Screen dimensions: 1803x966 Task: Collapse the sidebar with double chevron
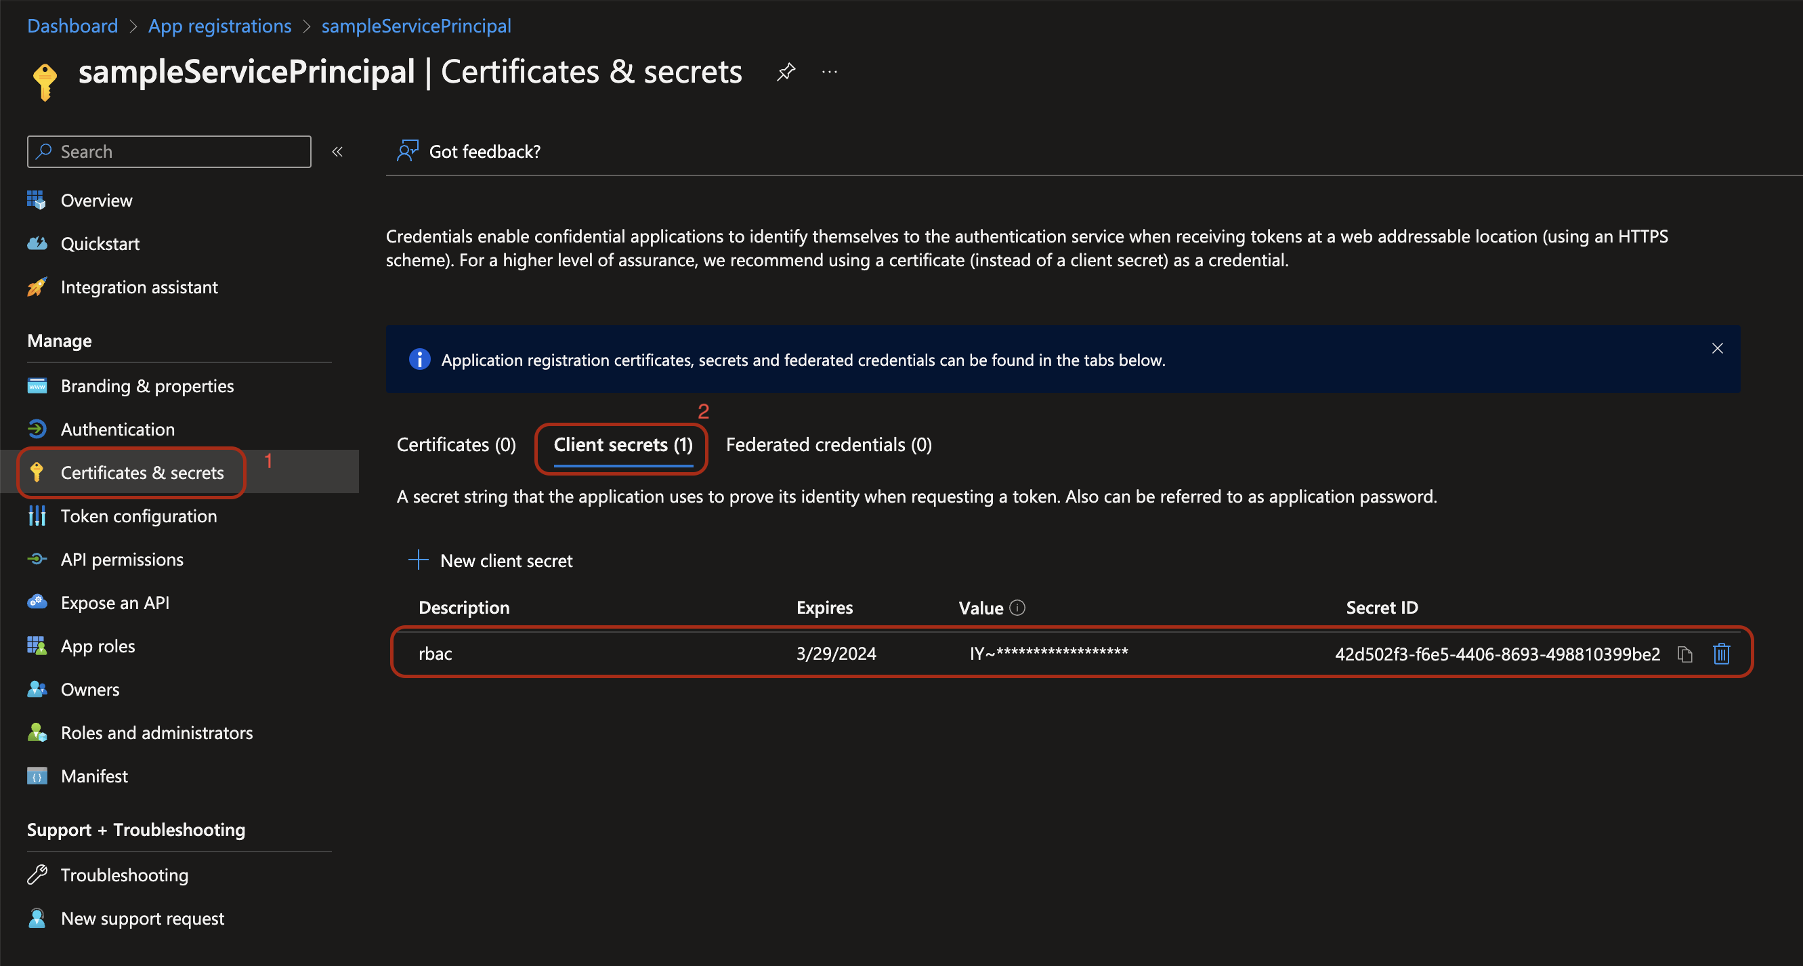click(337, 152)
